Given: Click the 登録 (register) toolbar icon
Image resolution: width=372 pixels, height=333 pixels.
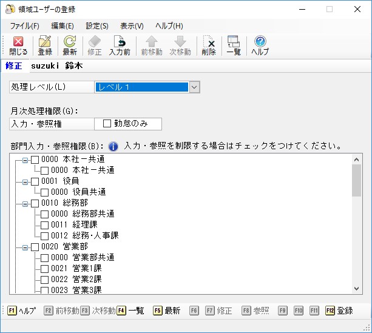Looking at the screenshot, I should (45, 45).
